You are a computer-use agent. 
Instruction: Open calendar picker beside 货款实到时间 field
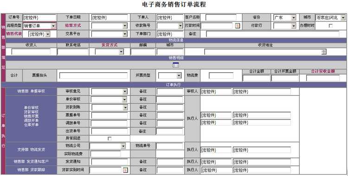(x=125, y=170)
